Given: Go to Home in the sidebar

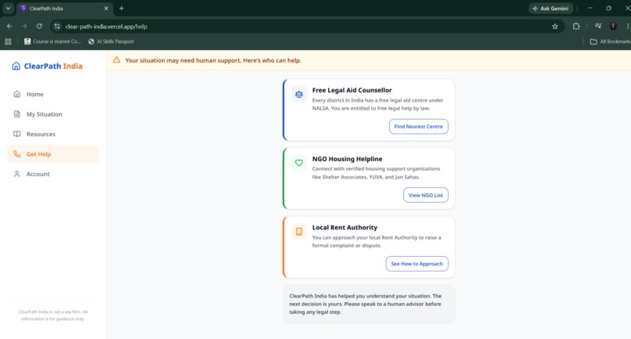Looking at the screenshot, I should point(52,94).
